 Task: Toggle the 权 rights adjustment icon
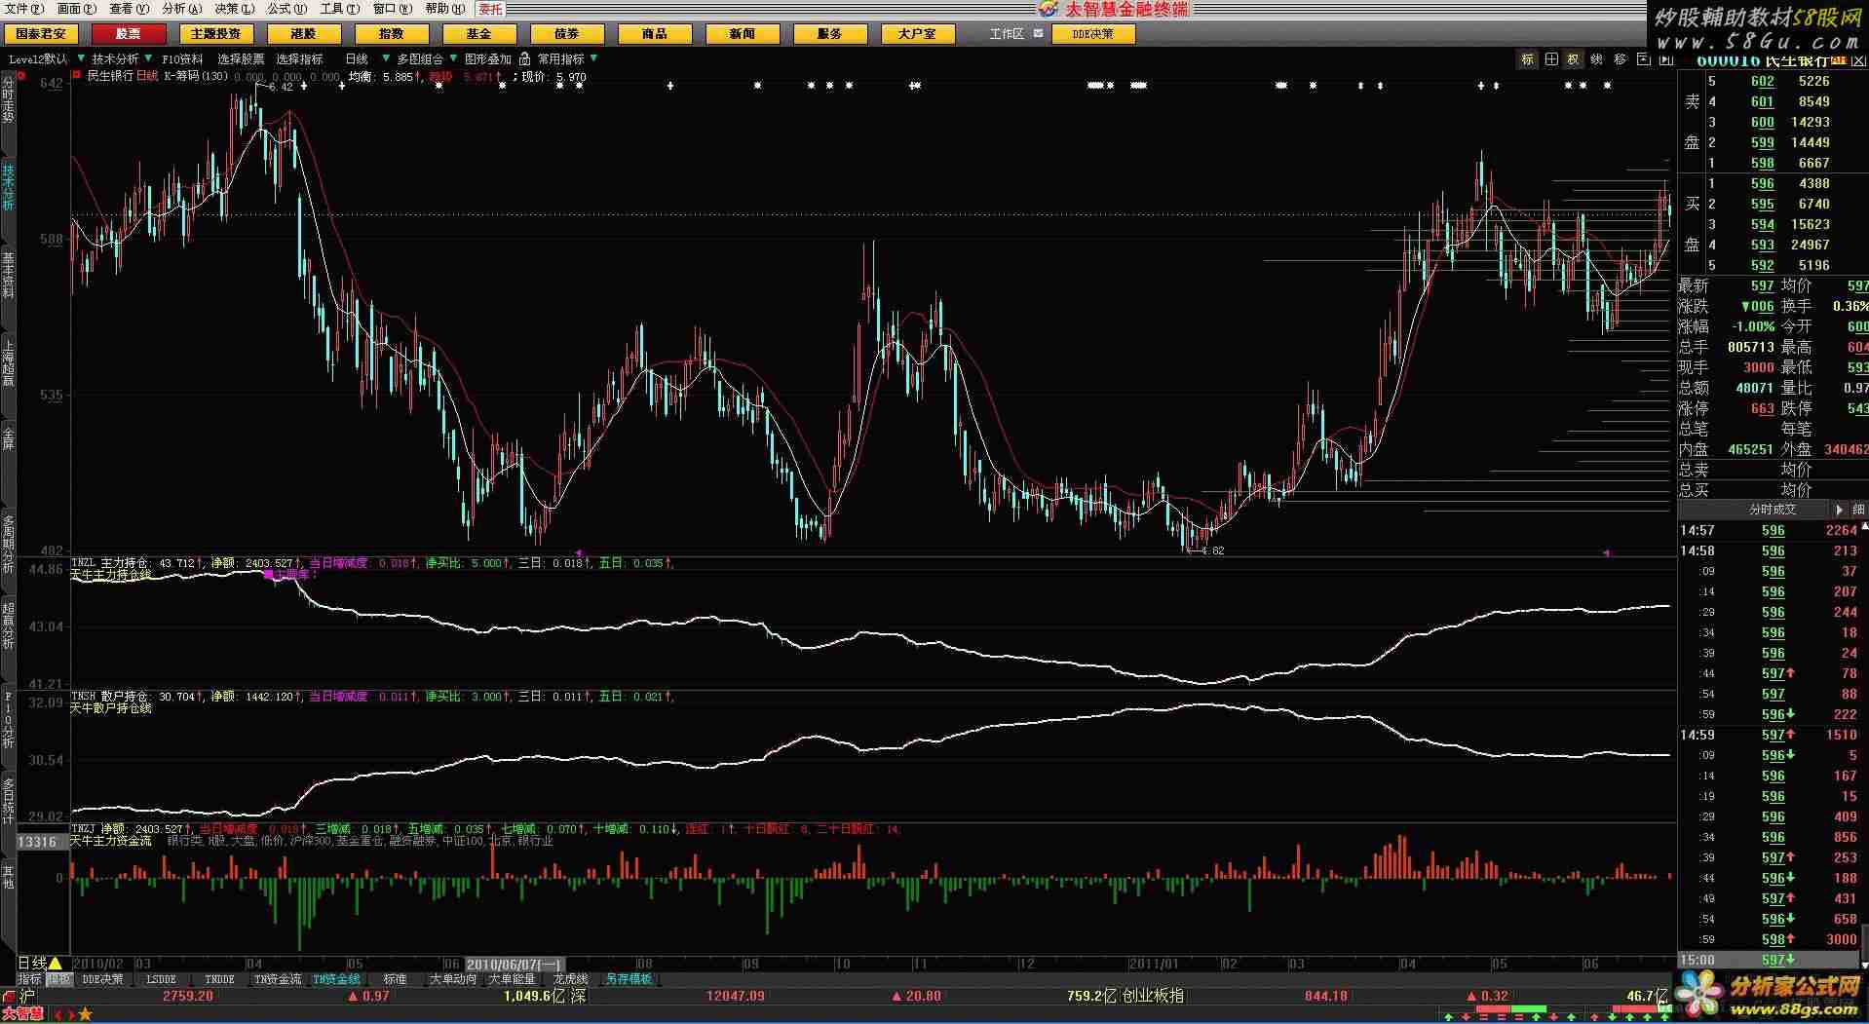click(1573, 59)
